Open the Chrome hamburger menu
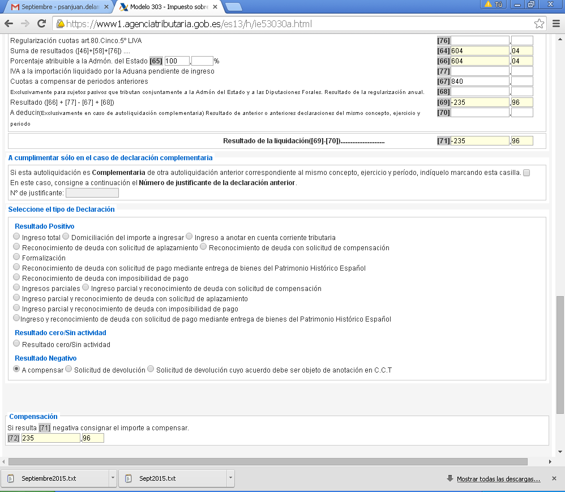565x492 pixels. coord(555,24)
